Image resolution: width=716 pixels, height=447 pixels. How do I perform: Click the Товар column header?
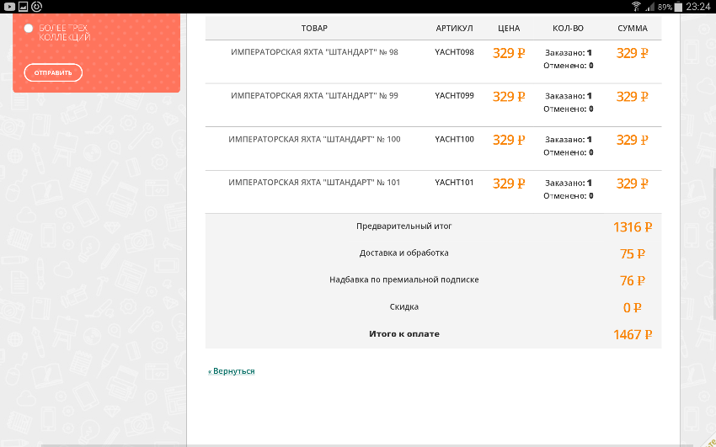(x=314, y=29)
